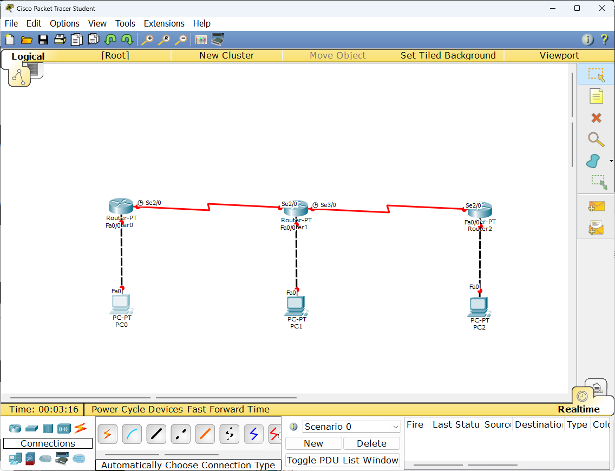Switch to Physical workspace behind Logical tab
Image resolution: width=615 pixels, height=471 pixels.
click(x=35, y=70)
